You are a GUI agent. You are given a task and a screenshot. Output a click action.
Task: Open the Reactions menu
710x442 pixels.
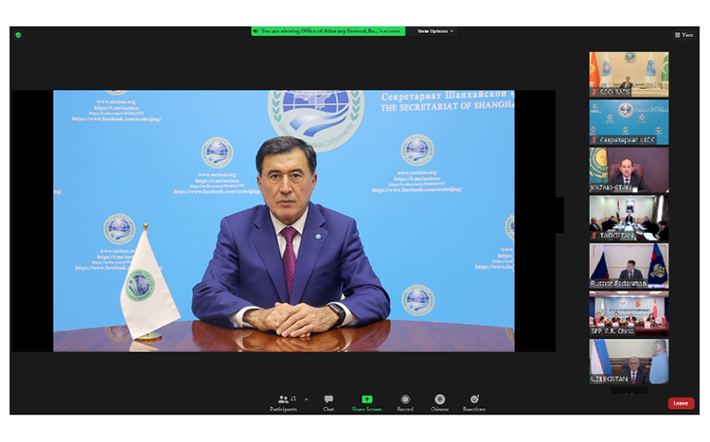(x=474, y=402)
